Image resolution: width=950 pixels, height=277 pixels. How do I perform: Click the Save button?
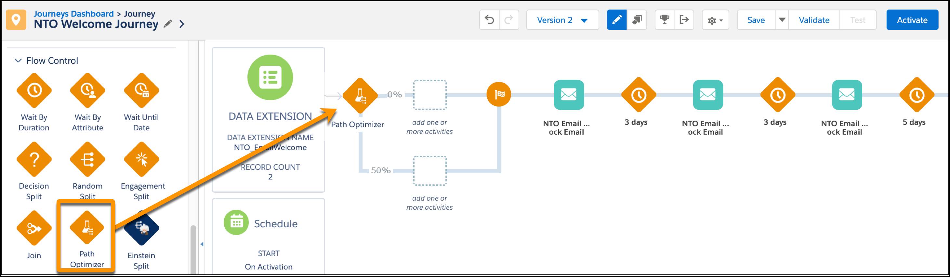[756, 20]
